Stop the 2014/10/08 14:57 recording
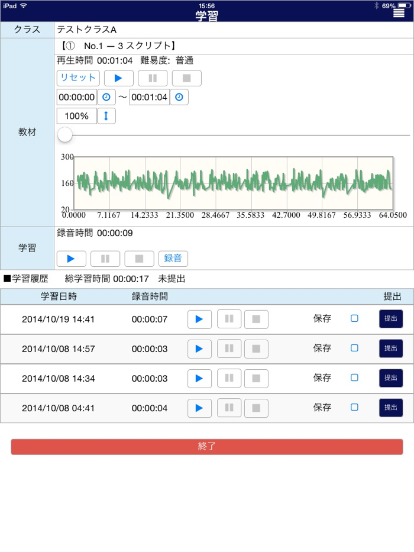 tap(256, 349)
